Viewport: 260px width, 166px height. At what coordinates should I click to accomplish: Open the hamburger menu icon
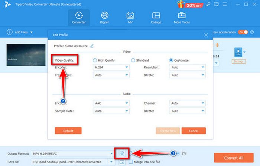tap(225, 4)
